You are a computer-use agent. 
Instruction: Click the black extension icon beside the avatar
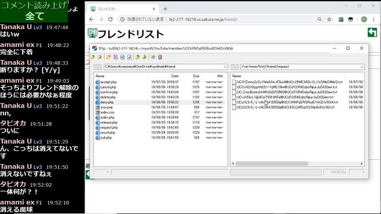(351, 20)
